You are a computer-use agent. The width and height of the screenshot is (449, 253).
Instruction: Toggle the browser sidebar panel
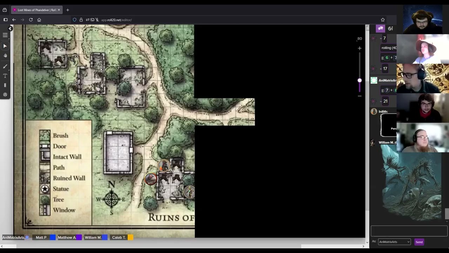pyautogui.click(x=6, y=20)
